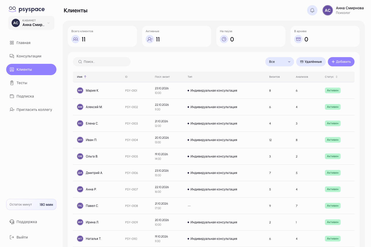The width and height of the screenshot is (371, 247).
Task: Focus the Поиск search field
Action: click(x=102, y=62)
